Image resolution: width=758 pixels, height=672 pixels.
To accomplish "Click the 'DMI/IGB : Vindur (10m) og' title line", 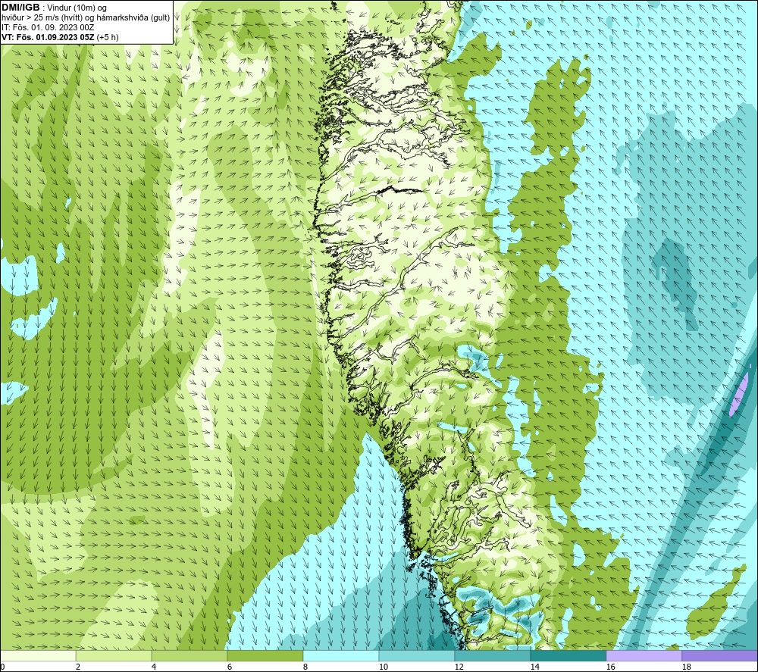I will pos(54,8).
